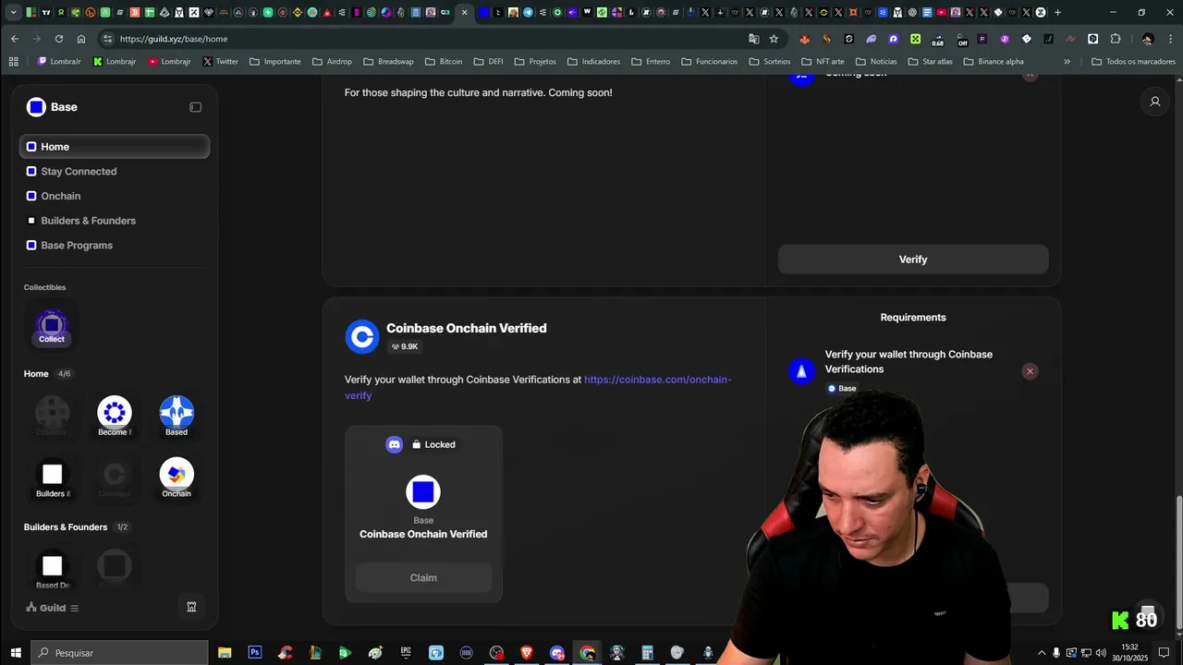
Task: Expand hidden bookmarks with double chevron
Action: [1067, 62]
